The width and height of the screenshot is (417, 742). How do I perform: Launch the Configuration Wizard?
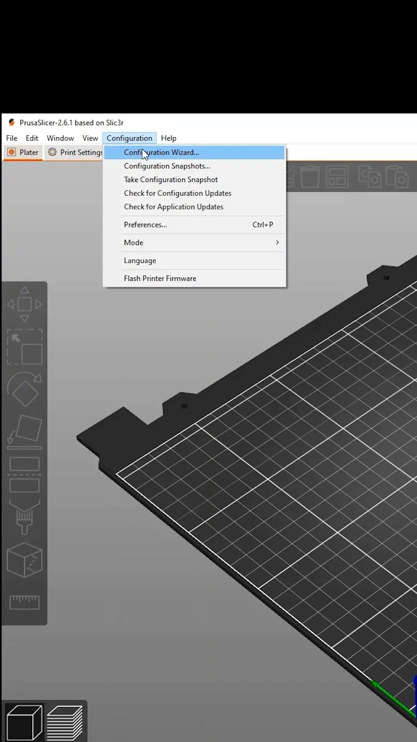(194, 152)
